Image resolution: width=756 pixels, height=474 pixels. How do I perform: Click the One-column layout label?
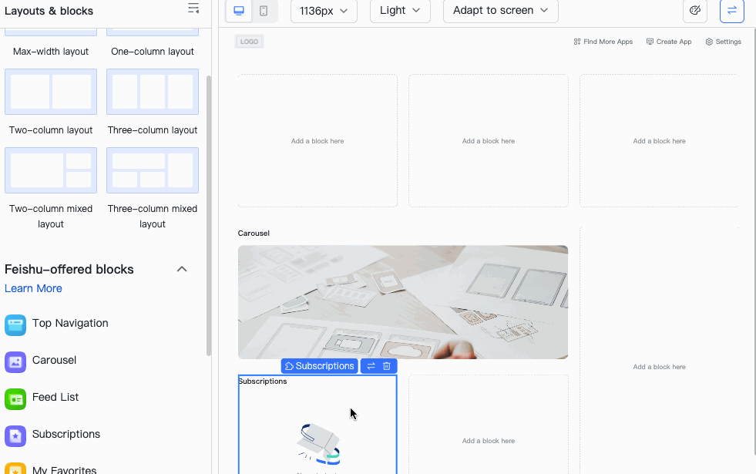coord(153,51)
